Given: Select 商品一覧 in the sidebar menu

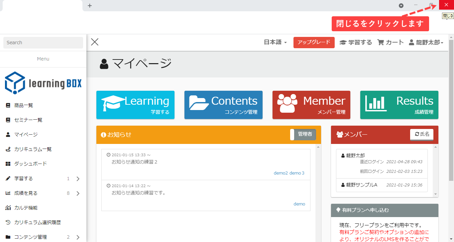Looking at the screenshot, I should [x=24, y=105].
